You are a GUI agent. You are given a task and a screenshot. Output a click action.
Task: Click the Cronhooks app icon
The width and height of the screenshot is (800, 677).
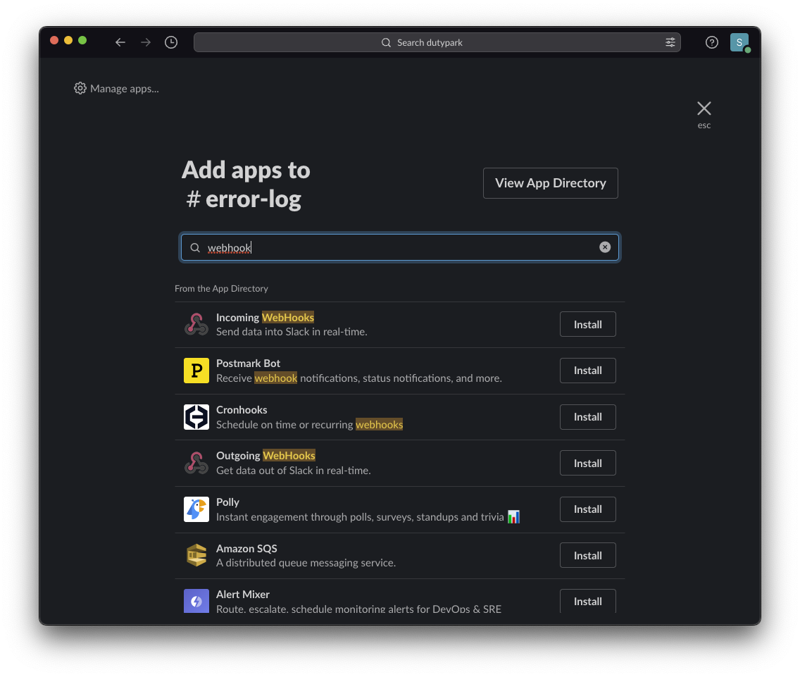(196, 416)
